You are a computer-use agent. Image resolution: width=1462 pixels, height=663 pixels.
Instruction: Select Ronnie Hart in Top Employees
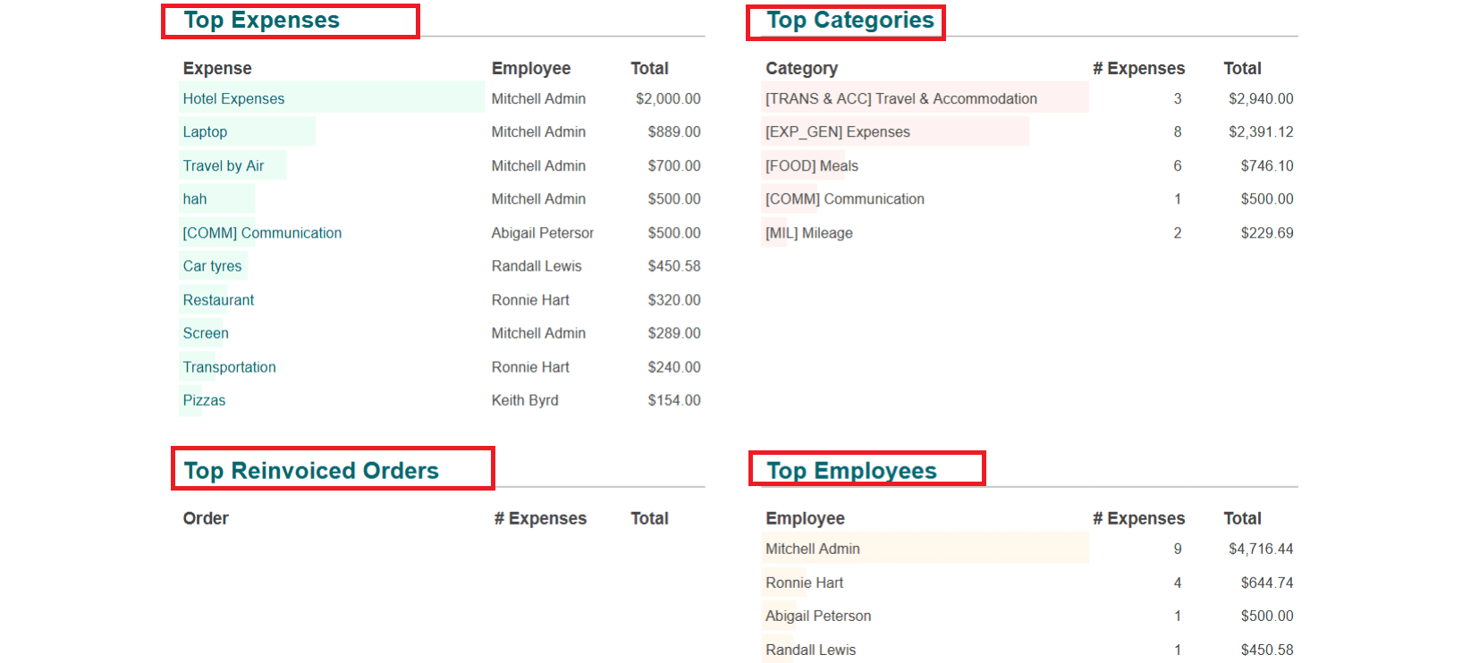coord(804,583)
